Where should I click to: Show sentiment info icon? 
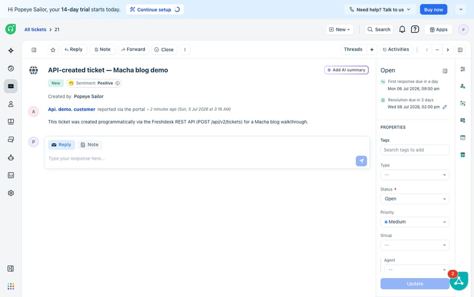tap(117, 83)
